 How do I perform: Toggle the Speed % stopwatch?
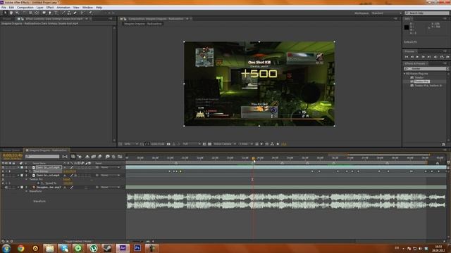39,183
